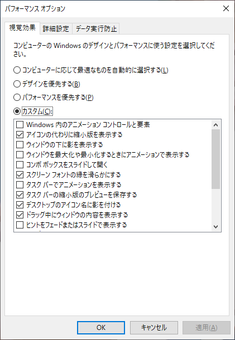The width and height of the screenshot is (235, 340).
Task: Open the データ実行防止 tab
Action: pyautogui.click(x=96, y=28)
